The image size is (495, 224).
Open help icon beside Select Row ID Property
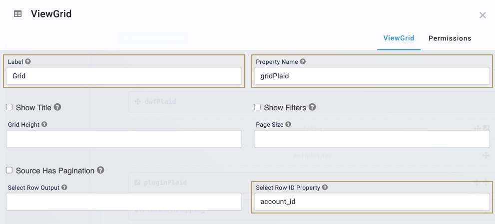tap(325, 188)
